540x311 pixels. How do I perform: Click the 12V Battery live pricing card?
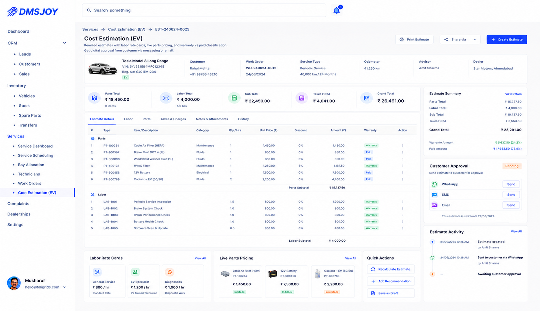coord(287,281)
